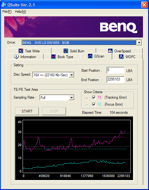Screen dimensions: 149x190
Task: Open the File menu
Action: pos(7,11)
